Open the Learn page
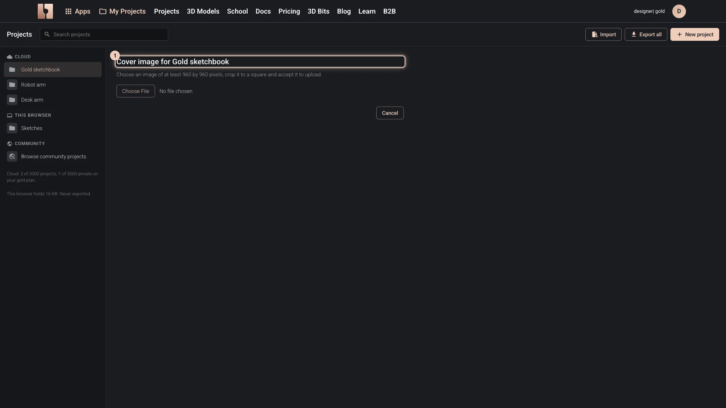The height and width of the screenshot is (408, 726). [367, 11]
